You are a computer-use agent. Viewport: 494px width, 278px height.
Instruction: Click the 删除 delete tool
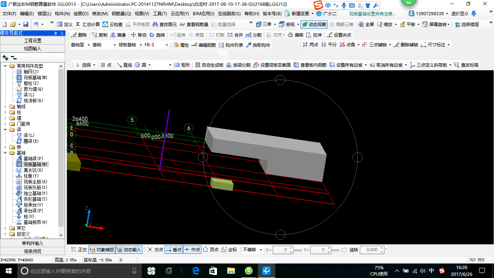click(x=79, y=35)
